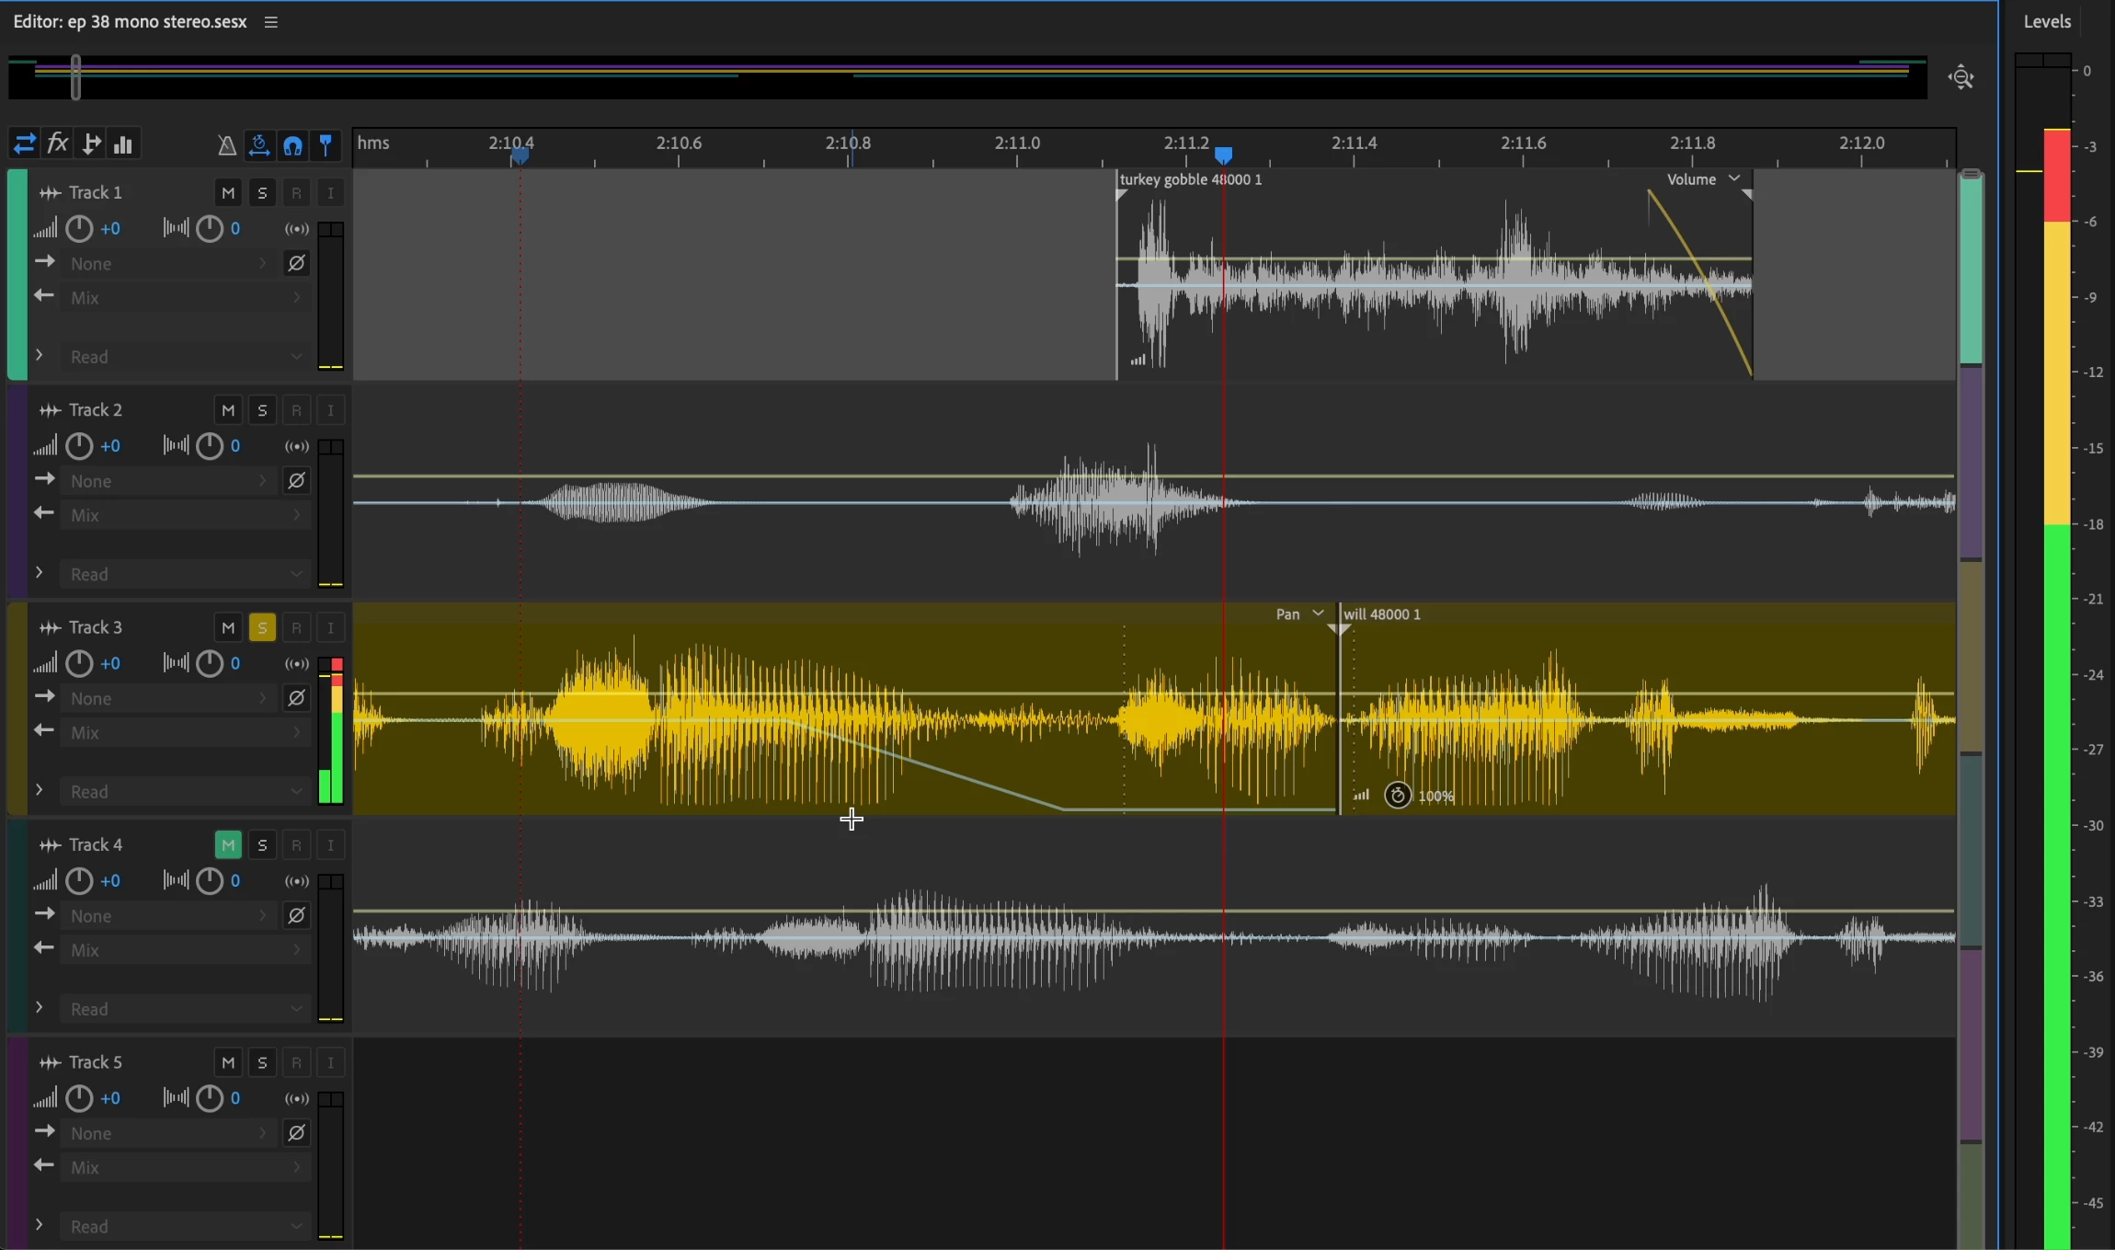Expand Track 5 automation lanes chevron

pos(39,1225)
